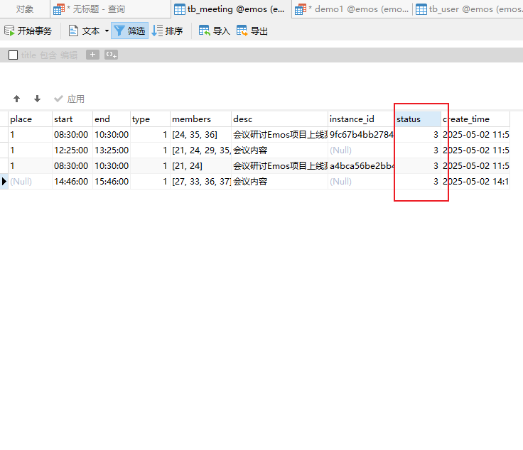Select end cell '15:46:00'

pos(112,182)
